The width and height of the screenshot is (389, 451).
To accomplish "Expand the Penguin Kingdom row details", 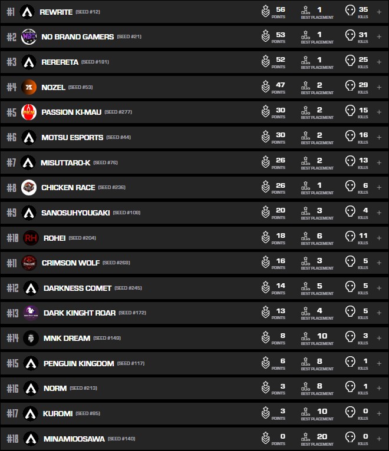I will [x=379, y=363].
